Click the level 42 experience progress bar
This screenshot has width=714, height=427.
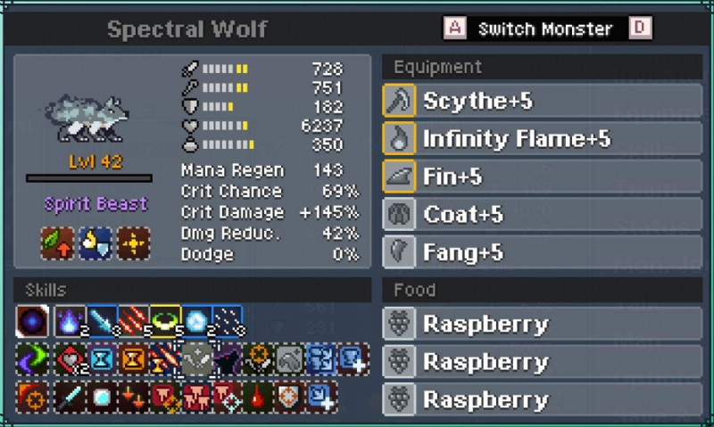(89, 178)
